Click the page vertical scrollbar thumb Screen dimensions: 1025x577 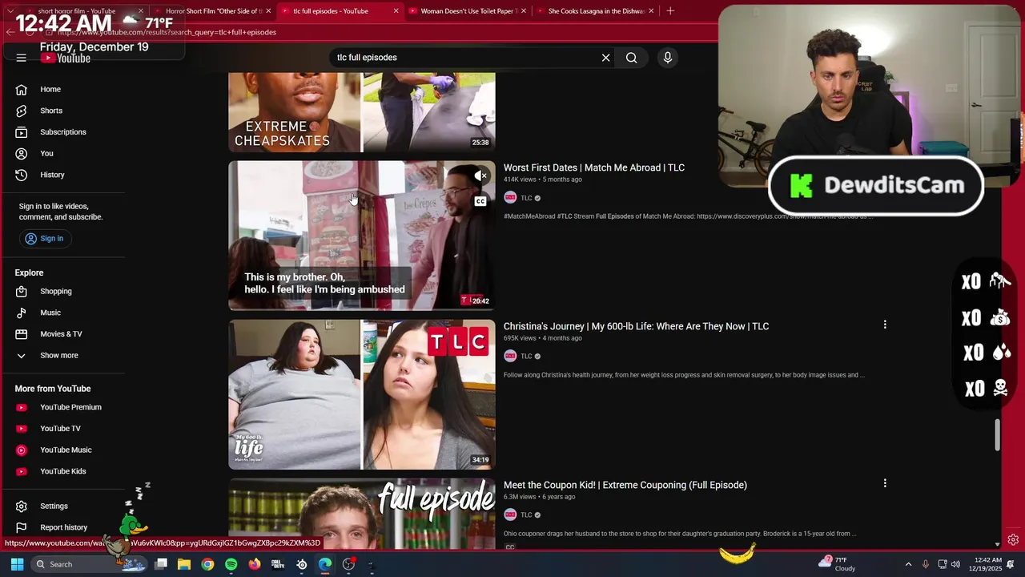997,435
